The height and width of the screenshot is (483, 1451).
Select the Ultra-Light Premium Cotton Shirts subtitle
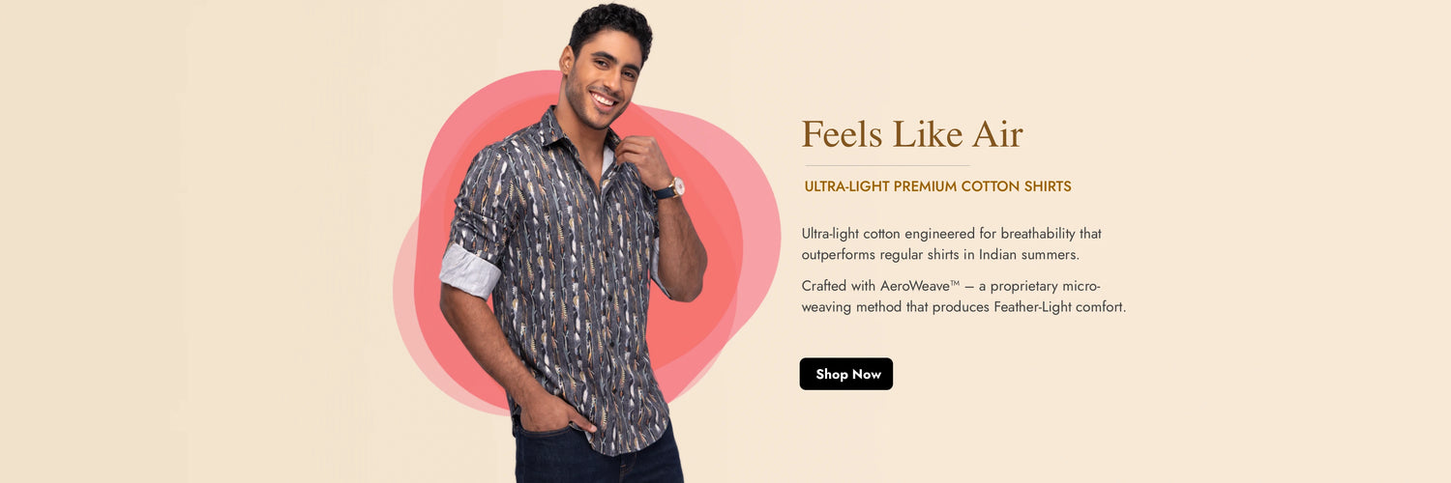pyautogui.click(x=937, y=186)
